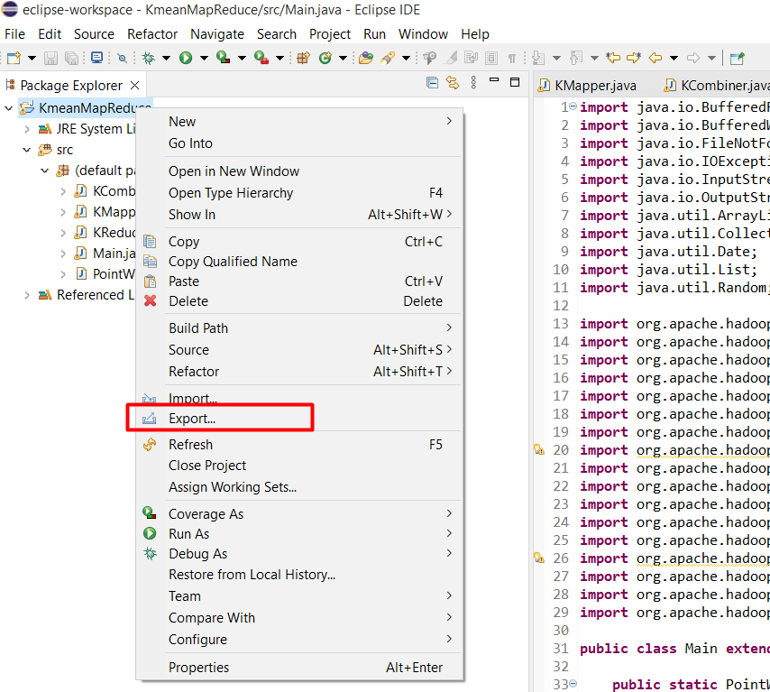Collapse the KmeanMapReduce project node
770x692 pixels.
pyautogui.click(x=9, y=107)
